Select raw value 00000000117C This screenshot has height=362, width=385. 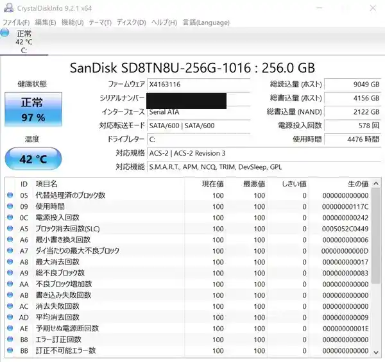(x=345, y=206)
